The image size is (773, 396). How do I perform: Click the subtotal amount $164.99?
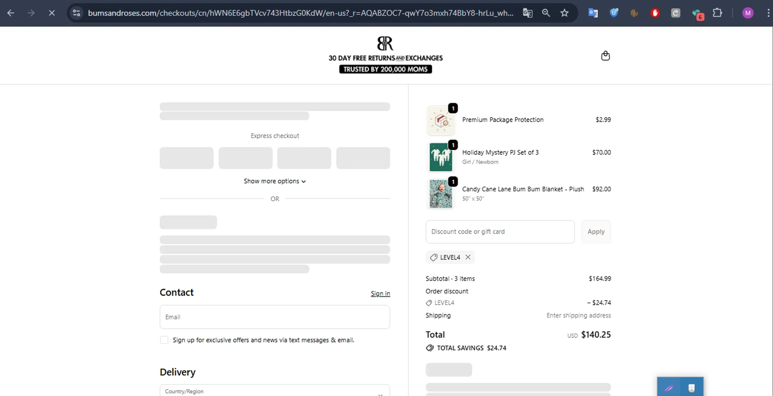coord(600,278)
